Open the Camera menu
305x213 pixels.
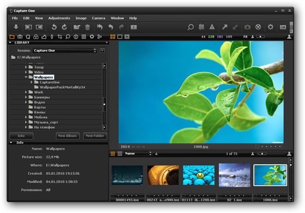(x=99, y=18)
